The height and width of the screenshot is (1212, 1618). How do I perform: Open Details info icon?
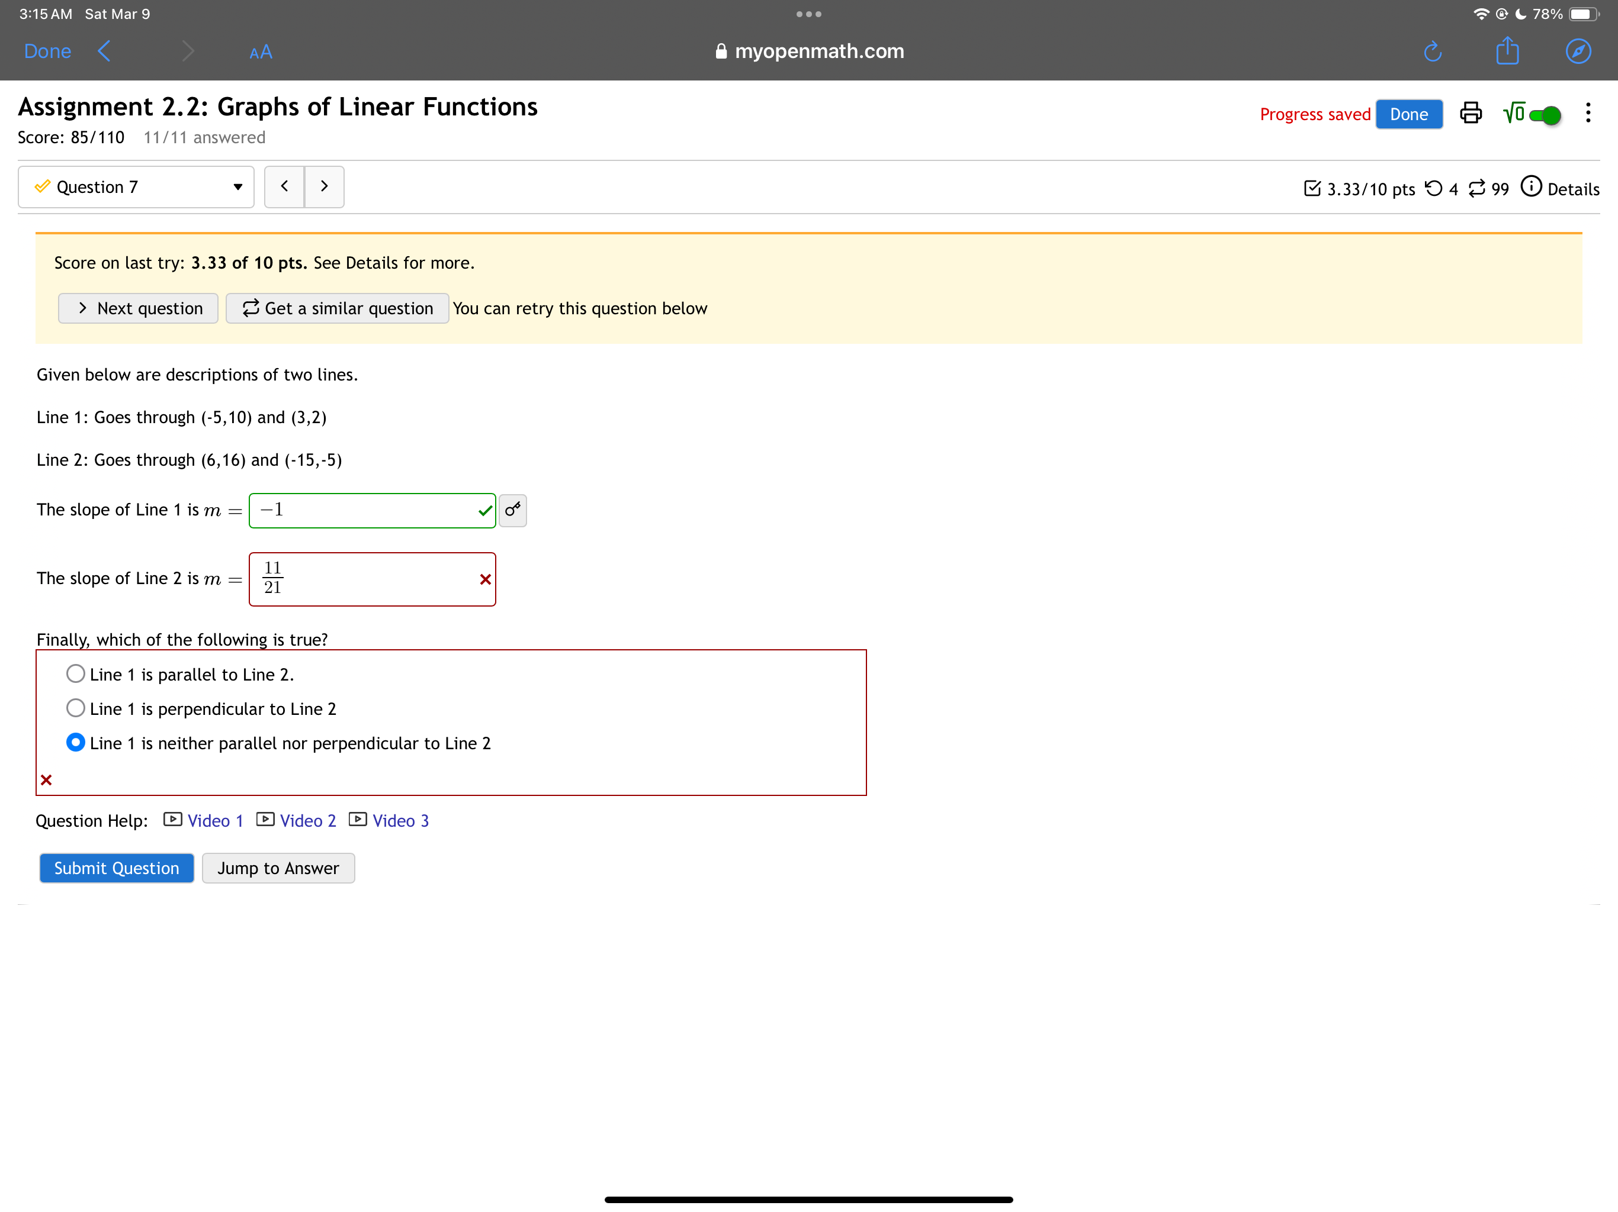1530,187
